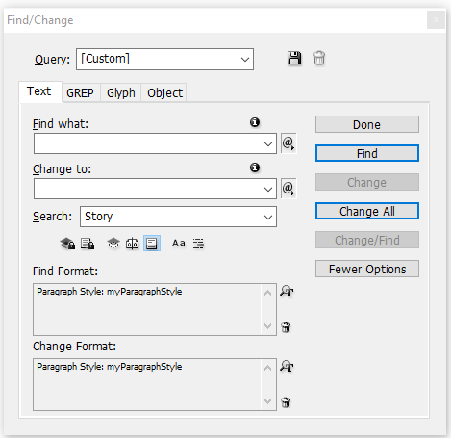Viewport: 451px width, 438px height.
Task: Click the Delete Query trash icon
Action: coord(319,59)
